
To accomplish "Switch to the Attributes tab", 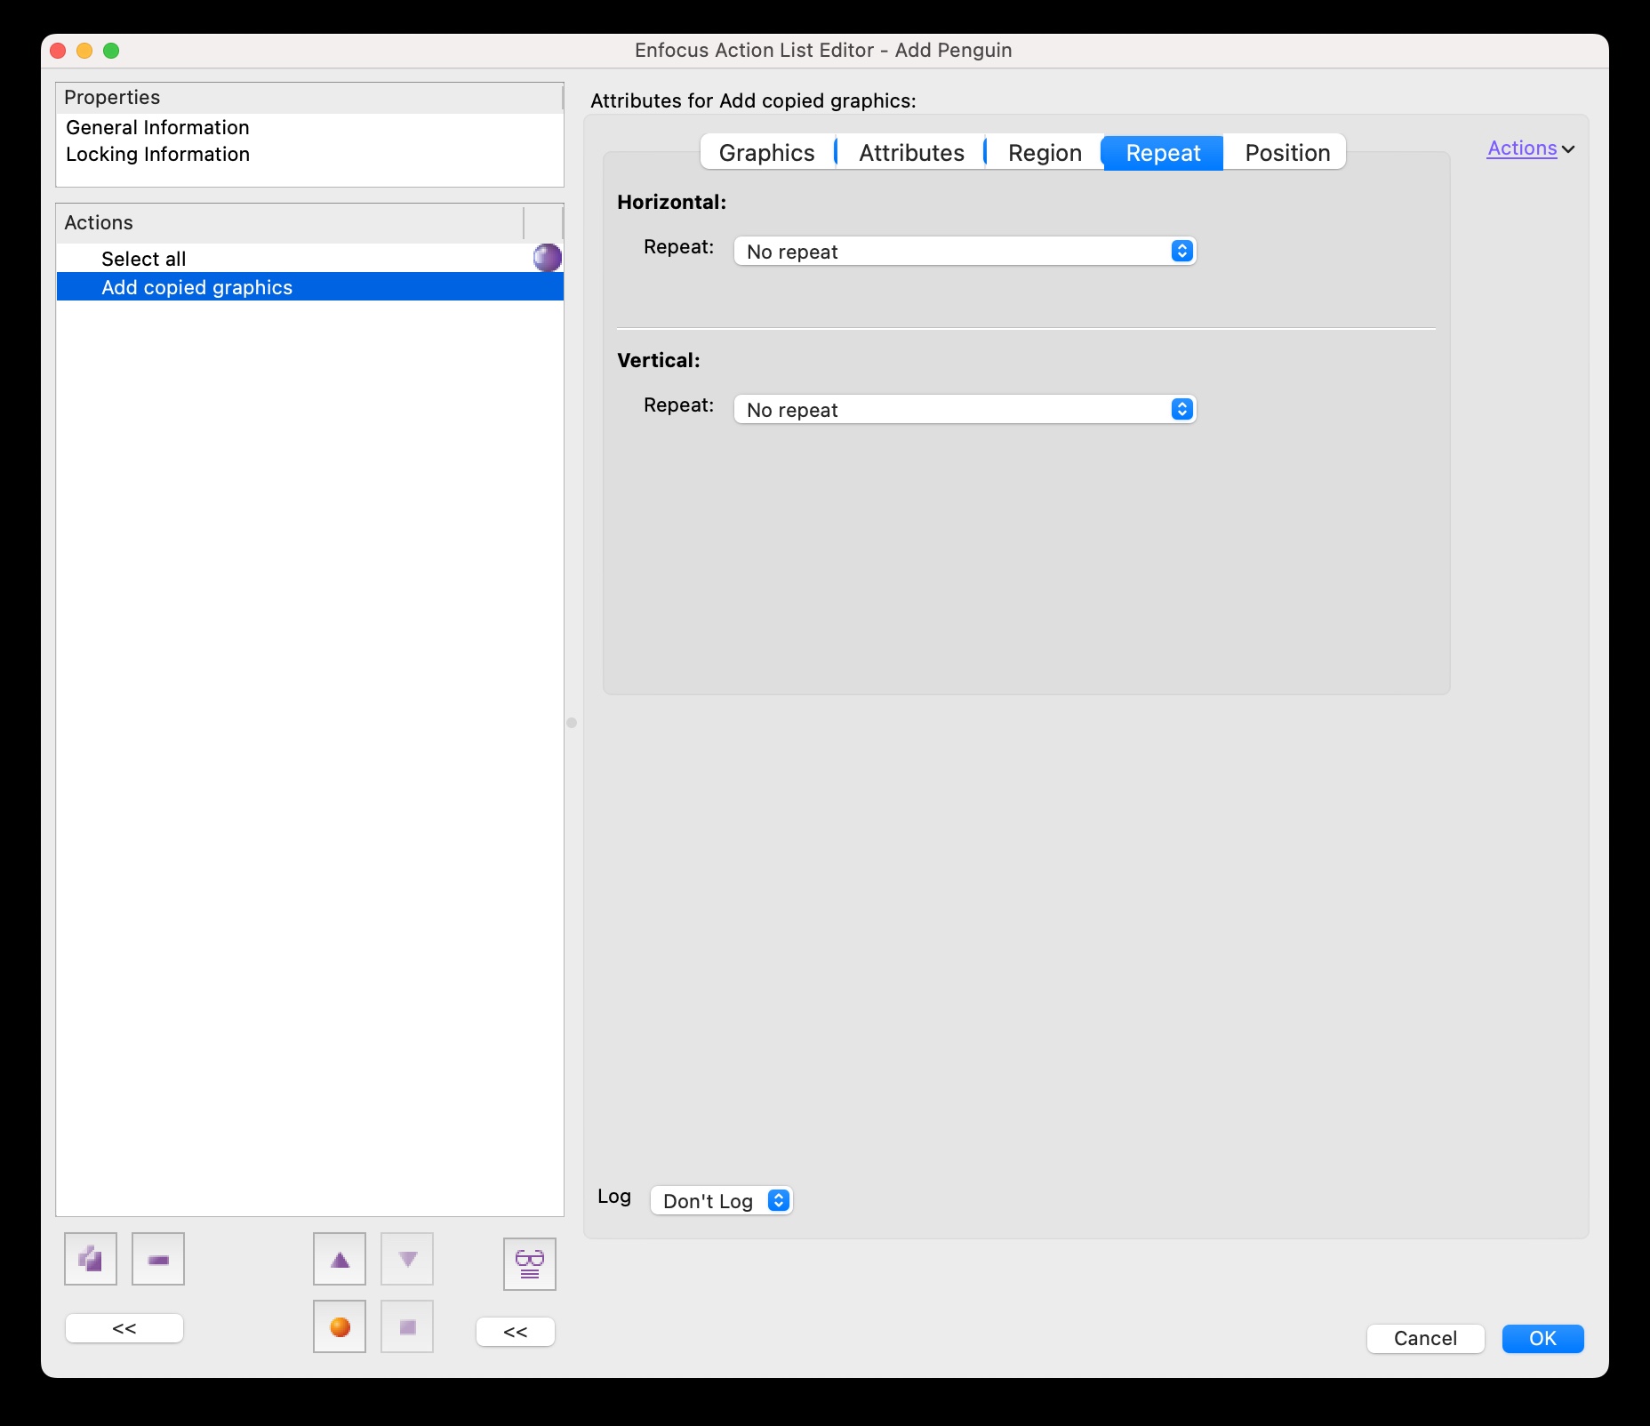I will pyautogui.click(x=911, y=153).
